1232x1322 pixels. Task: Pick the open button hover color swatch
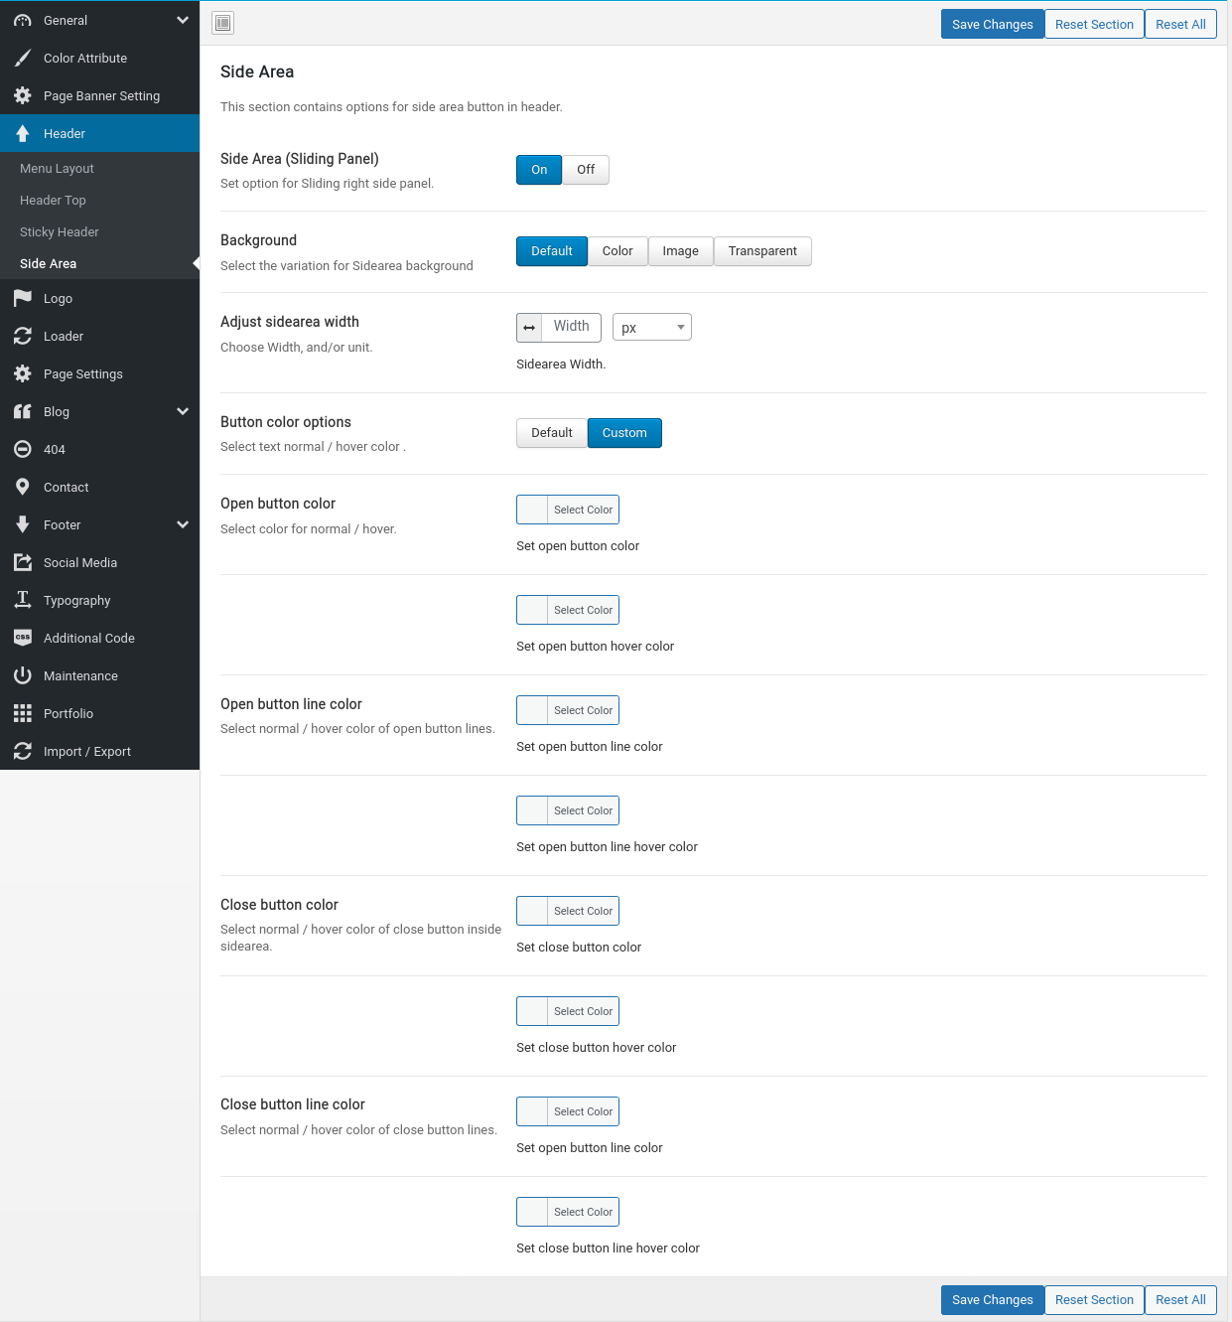click(568, 610)
